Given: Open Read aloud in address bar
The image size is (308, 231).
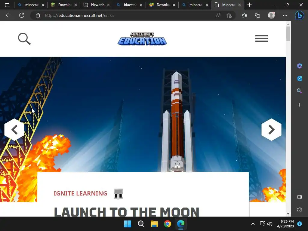Looking at the screenshot, I should point(218,15).
